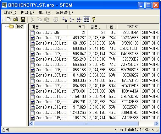Open the 보기(V) menu
This screenshot has width=161, height=134.
pyautogui.click(x=45, y=13)
